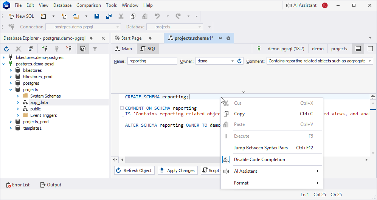
Task: Click the Save All icon
Action: 109,16
